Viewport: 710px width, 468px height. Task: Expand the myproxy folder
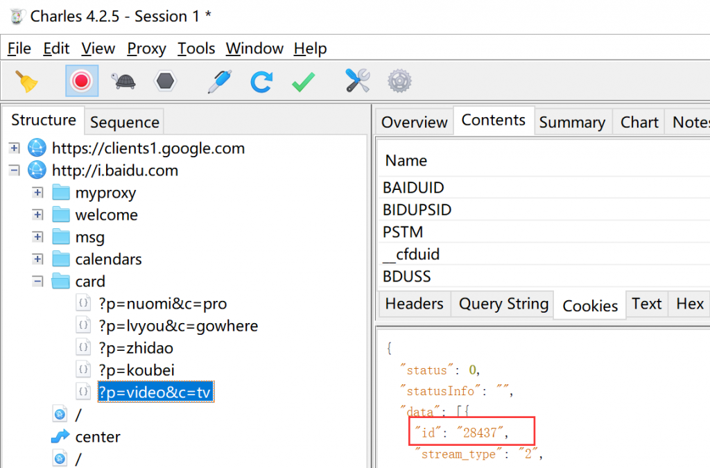coord(38,192)
